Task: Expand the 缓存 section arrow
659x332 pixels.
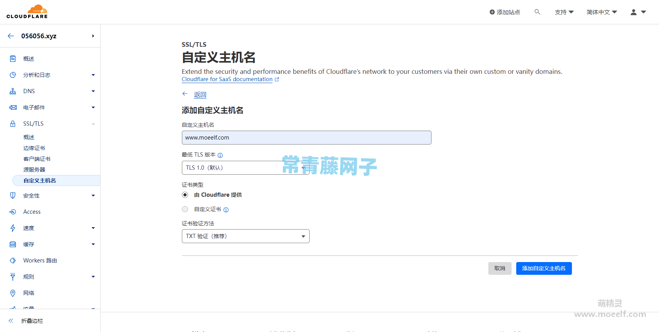Action: (x=93, y=244)
